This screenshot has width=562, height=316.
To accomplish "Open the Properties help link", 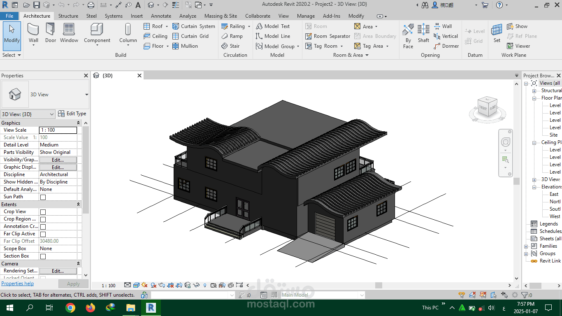I will [17, 283].
